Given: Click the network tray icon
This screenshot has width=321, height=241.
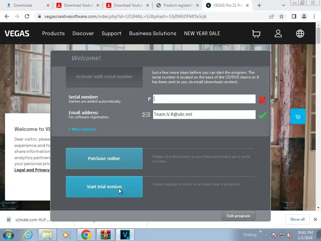Looking at the screenshot, I should pos(282,235).
